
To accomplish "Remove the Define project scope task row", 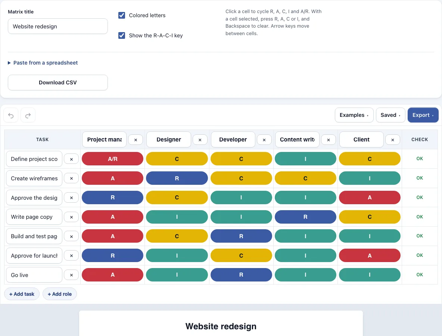I will (71, 159).
